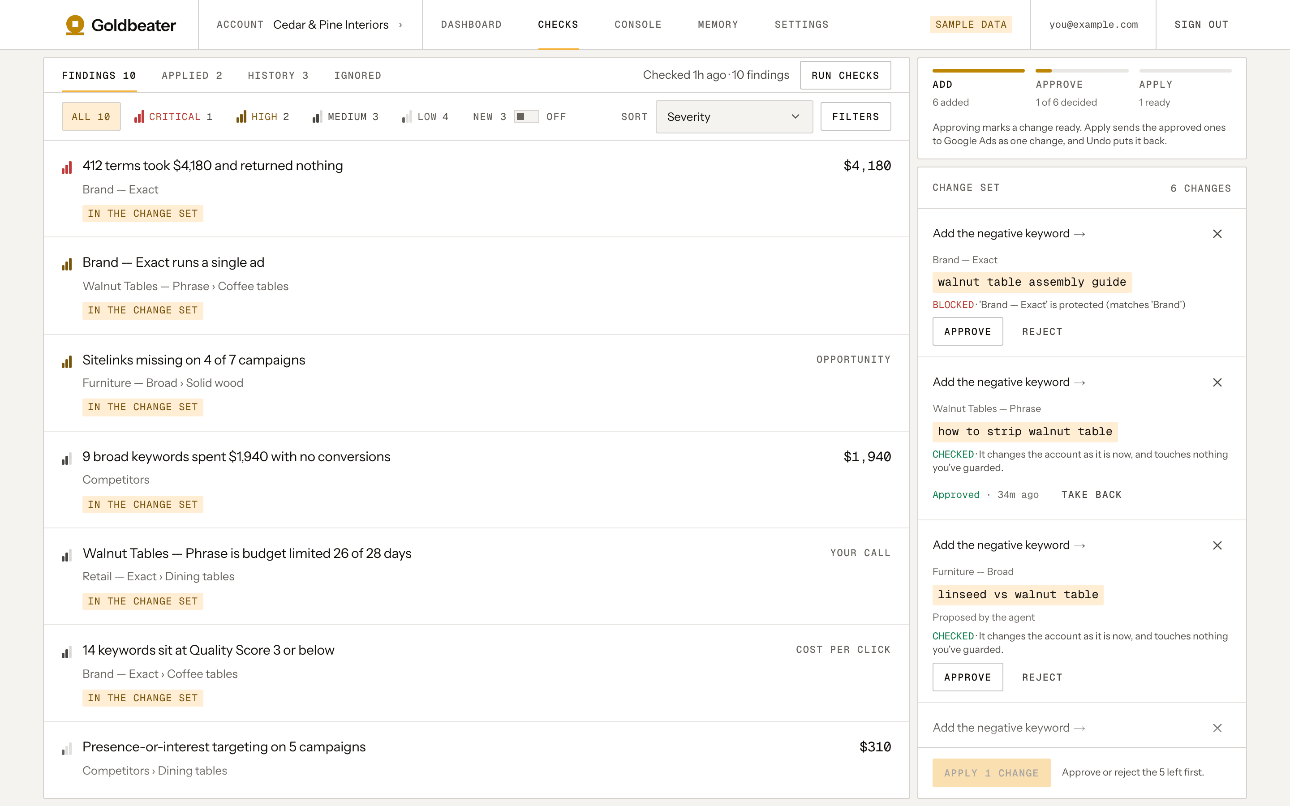This screenshot has height=806, width=1290.
Task: Click severity icon beside 14 keywords Quality Score finding
Action: coord(67,652)
